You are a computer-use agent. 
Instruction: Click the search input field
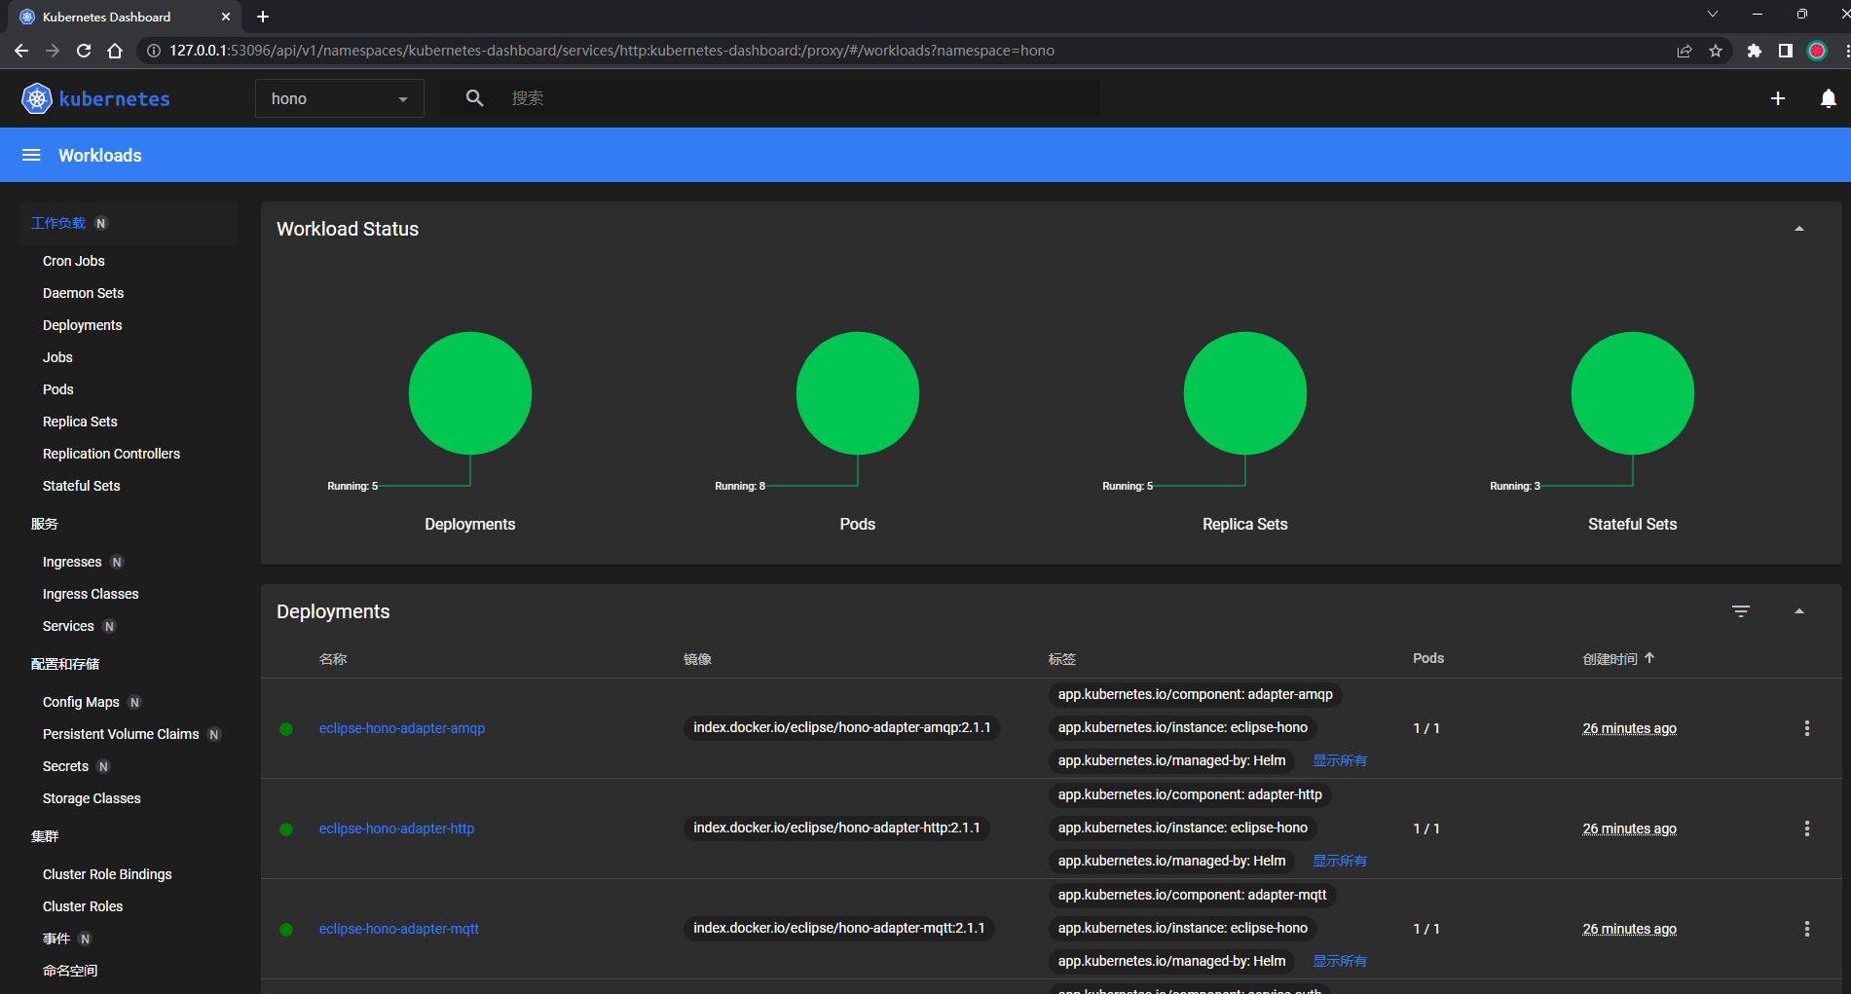pyautogui.click(x=798, y=98)
